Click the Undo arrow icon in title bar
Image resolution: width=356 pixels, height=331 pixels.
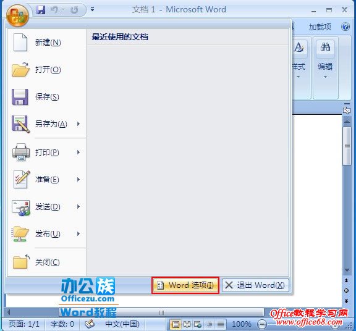(54, 10)
